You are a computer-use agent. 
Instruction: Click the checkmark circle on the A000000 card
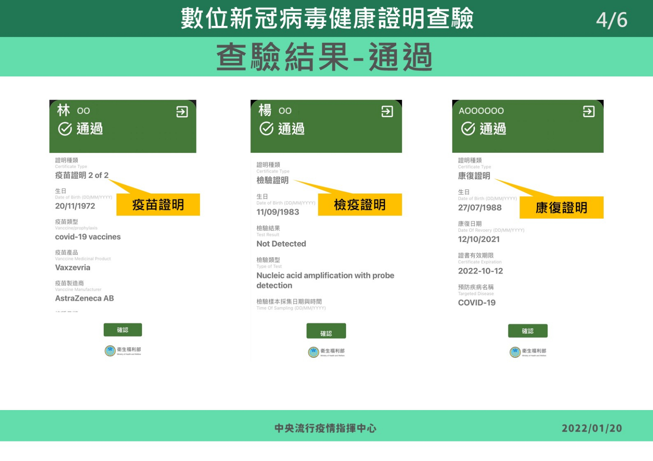coord(468,128)
